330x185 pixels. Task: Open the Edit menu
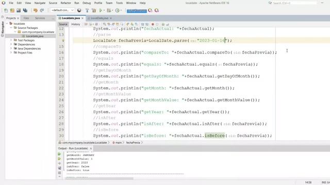point(19,3)
